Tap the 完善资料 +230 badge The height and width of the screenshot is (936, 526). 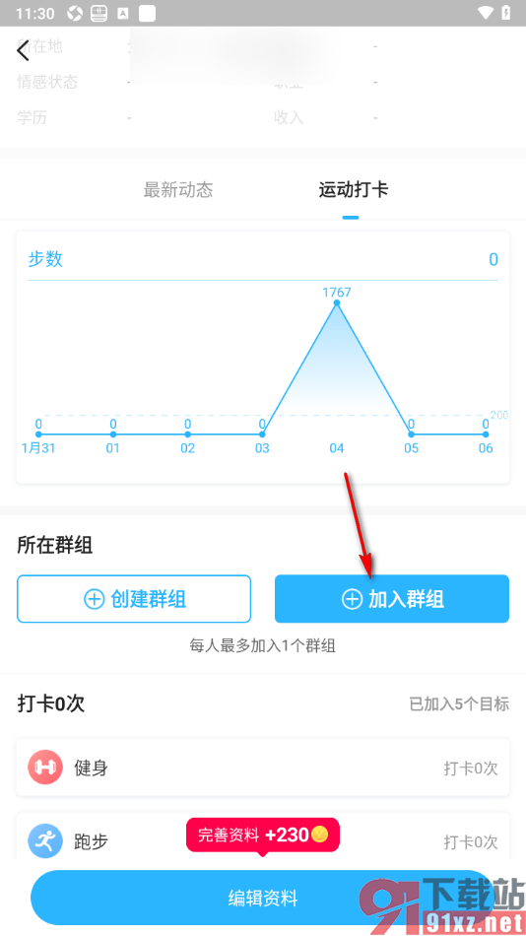click(263, 835)
